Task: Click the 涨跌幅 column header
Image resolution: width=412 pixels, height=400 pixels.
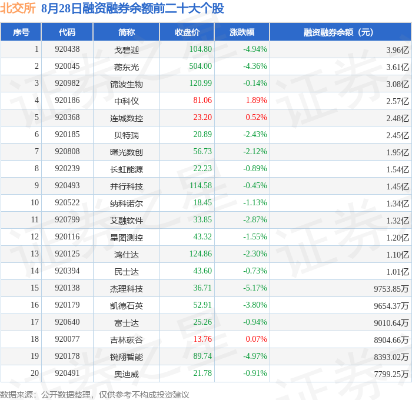Action: (242, 32)
